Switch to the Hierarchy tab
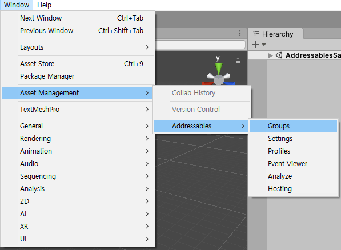This screenshot has height=250, width=341. [x=275, y=34]
